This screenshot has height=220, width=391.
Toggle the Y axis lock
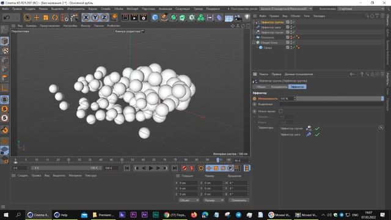coord(95,18)
